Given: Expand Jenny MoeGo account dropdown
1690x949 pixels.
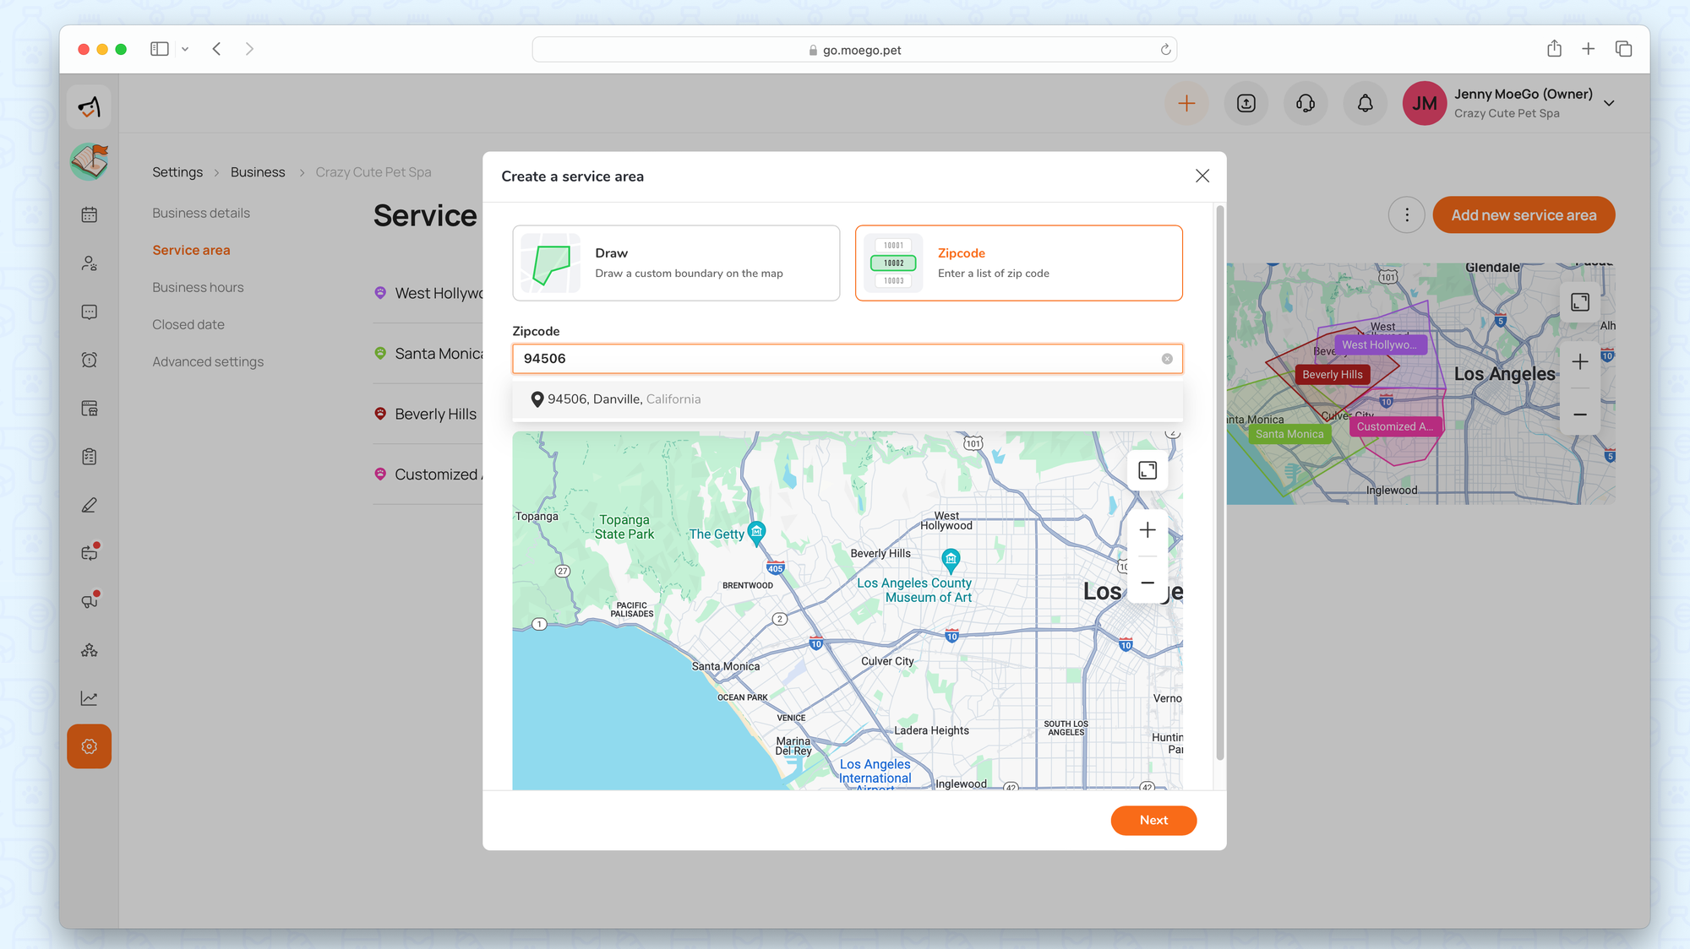Looking at the screenshot, I should coord(1609,103).
